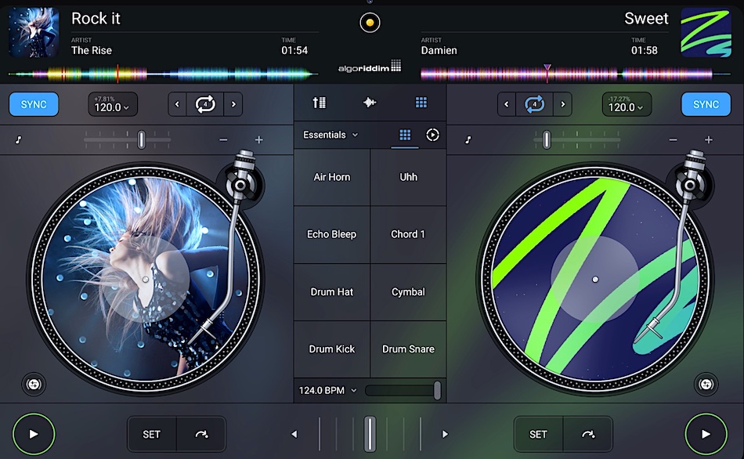This screenshot has width=744, height=459.
Task: Halve loop length on left deck
Action: [177, 104]
